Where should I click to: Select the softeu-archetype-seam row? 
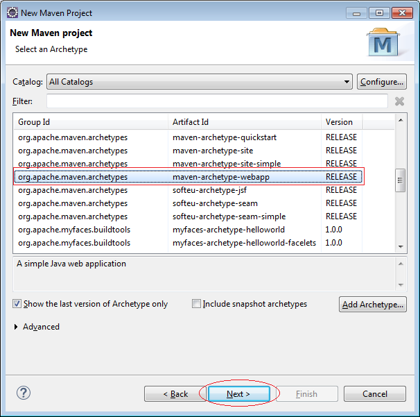[188, 203]
